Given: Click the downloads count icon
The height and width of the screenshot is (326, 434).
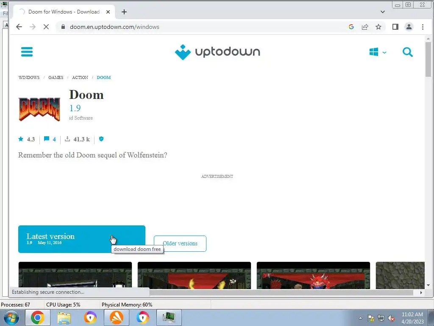Looking at the screenshot, I should tap(67, 139).
